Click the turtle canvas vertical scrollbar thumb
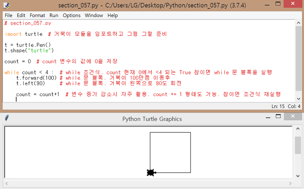Viewport: 304px width, 189px height. click(x=298, y=145)
